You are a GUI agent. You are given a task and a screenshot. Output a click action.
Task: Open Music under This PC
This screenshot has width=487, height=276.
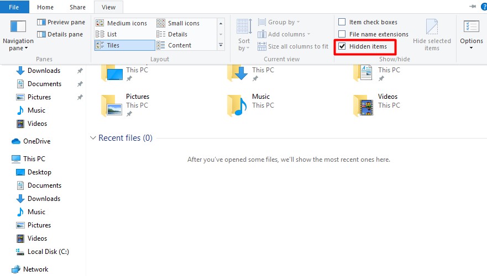[36, 212]
